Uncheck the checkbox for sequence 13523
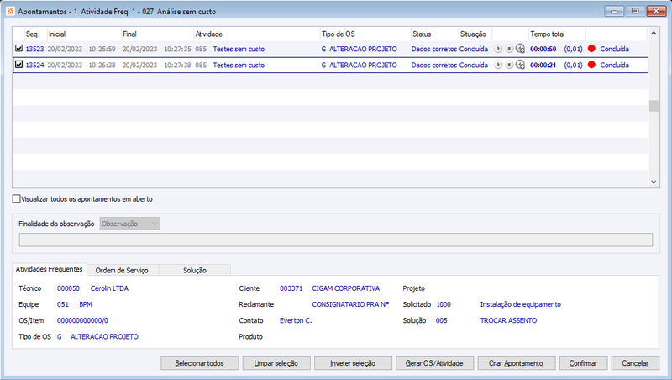672x380 pixels. (x=18, y=49)
